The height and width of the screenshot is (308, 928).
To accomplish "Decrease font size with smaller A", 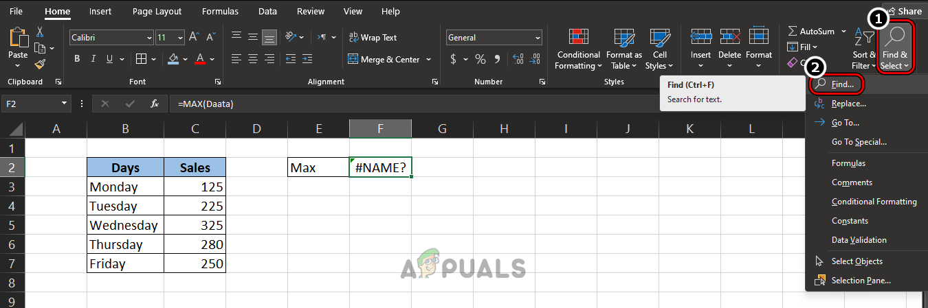I will (211, 38).
